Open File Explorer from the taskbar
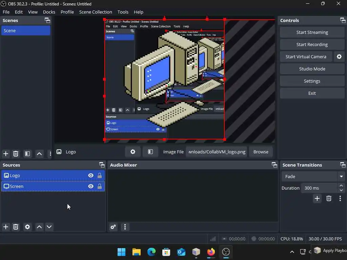Screen dimensions: 347x260 coord(136,252)
